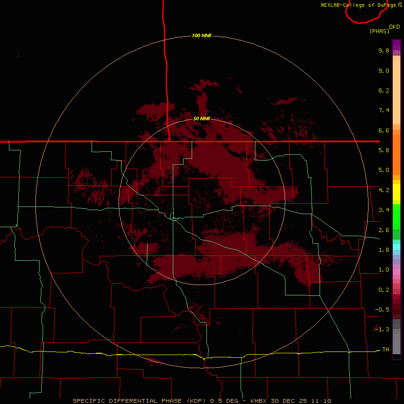Image resolution: width=404 pixels, height=404 pixels.
Task: Click the KMBX station identifier
Action: coord(259,401)
